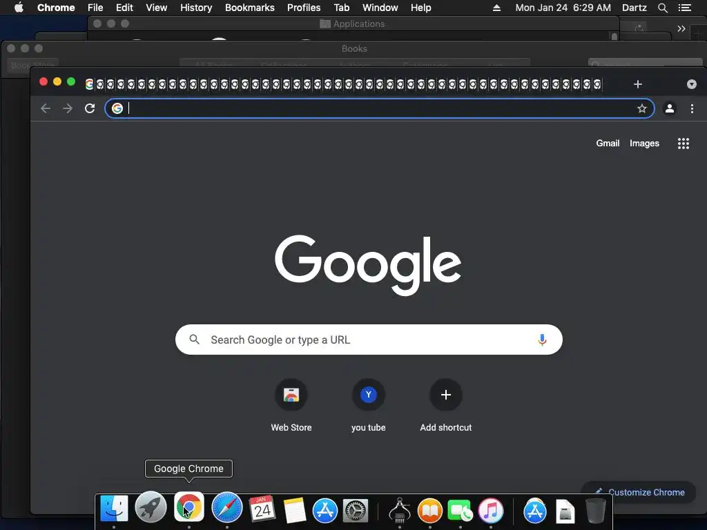Viewport: 707px width, 530px height.
Task: Open the Apple menu
Action: coord(19,8)
